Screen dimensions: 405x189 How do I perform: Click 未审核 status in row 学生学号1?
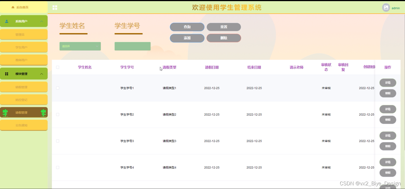[326, 88]
